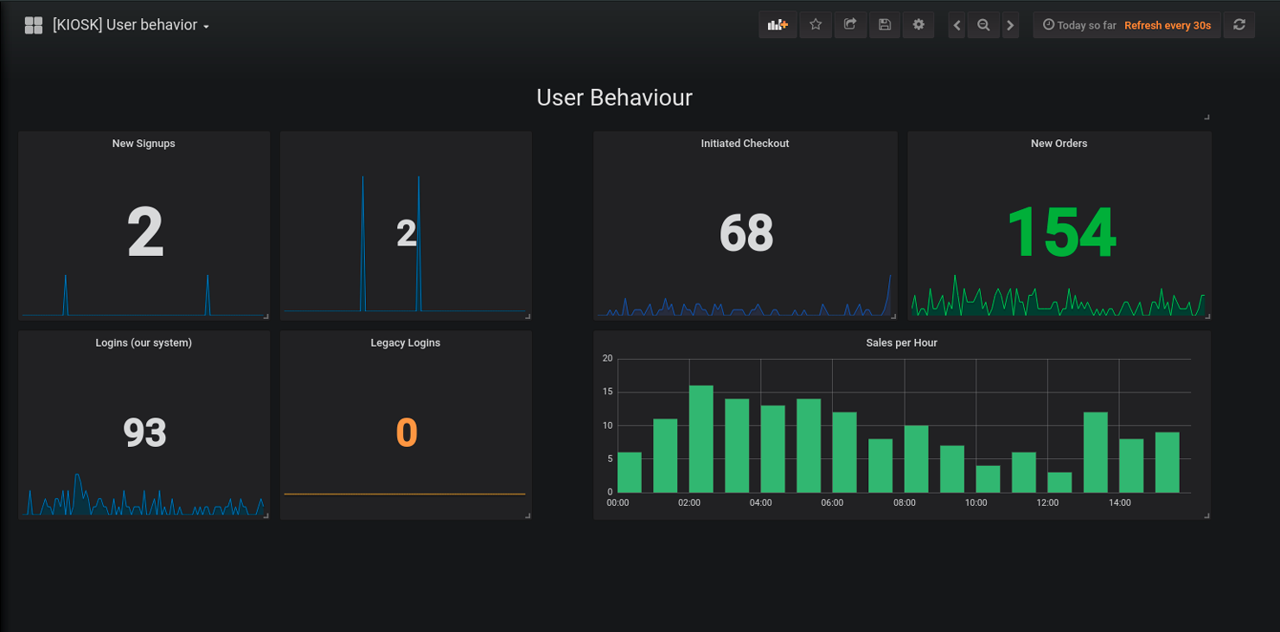
Task: Open the New Orders panel title menu
Action: (x=1059, y=144)
